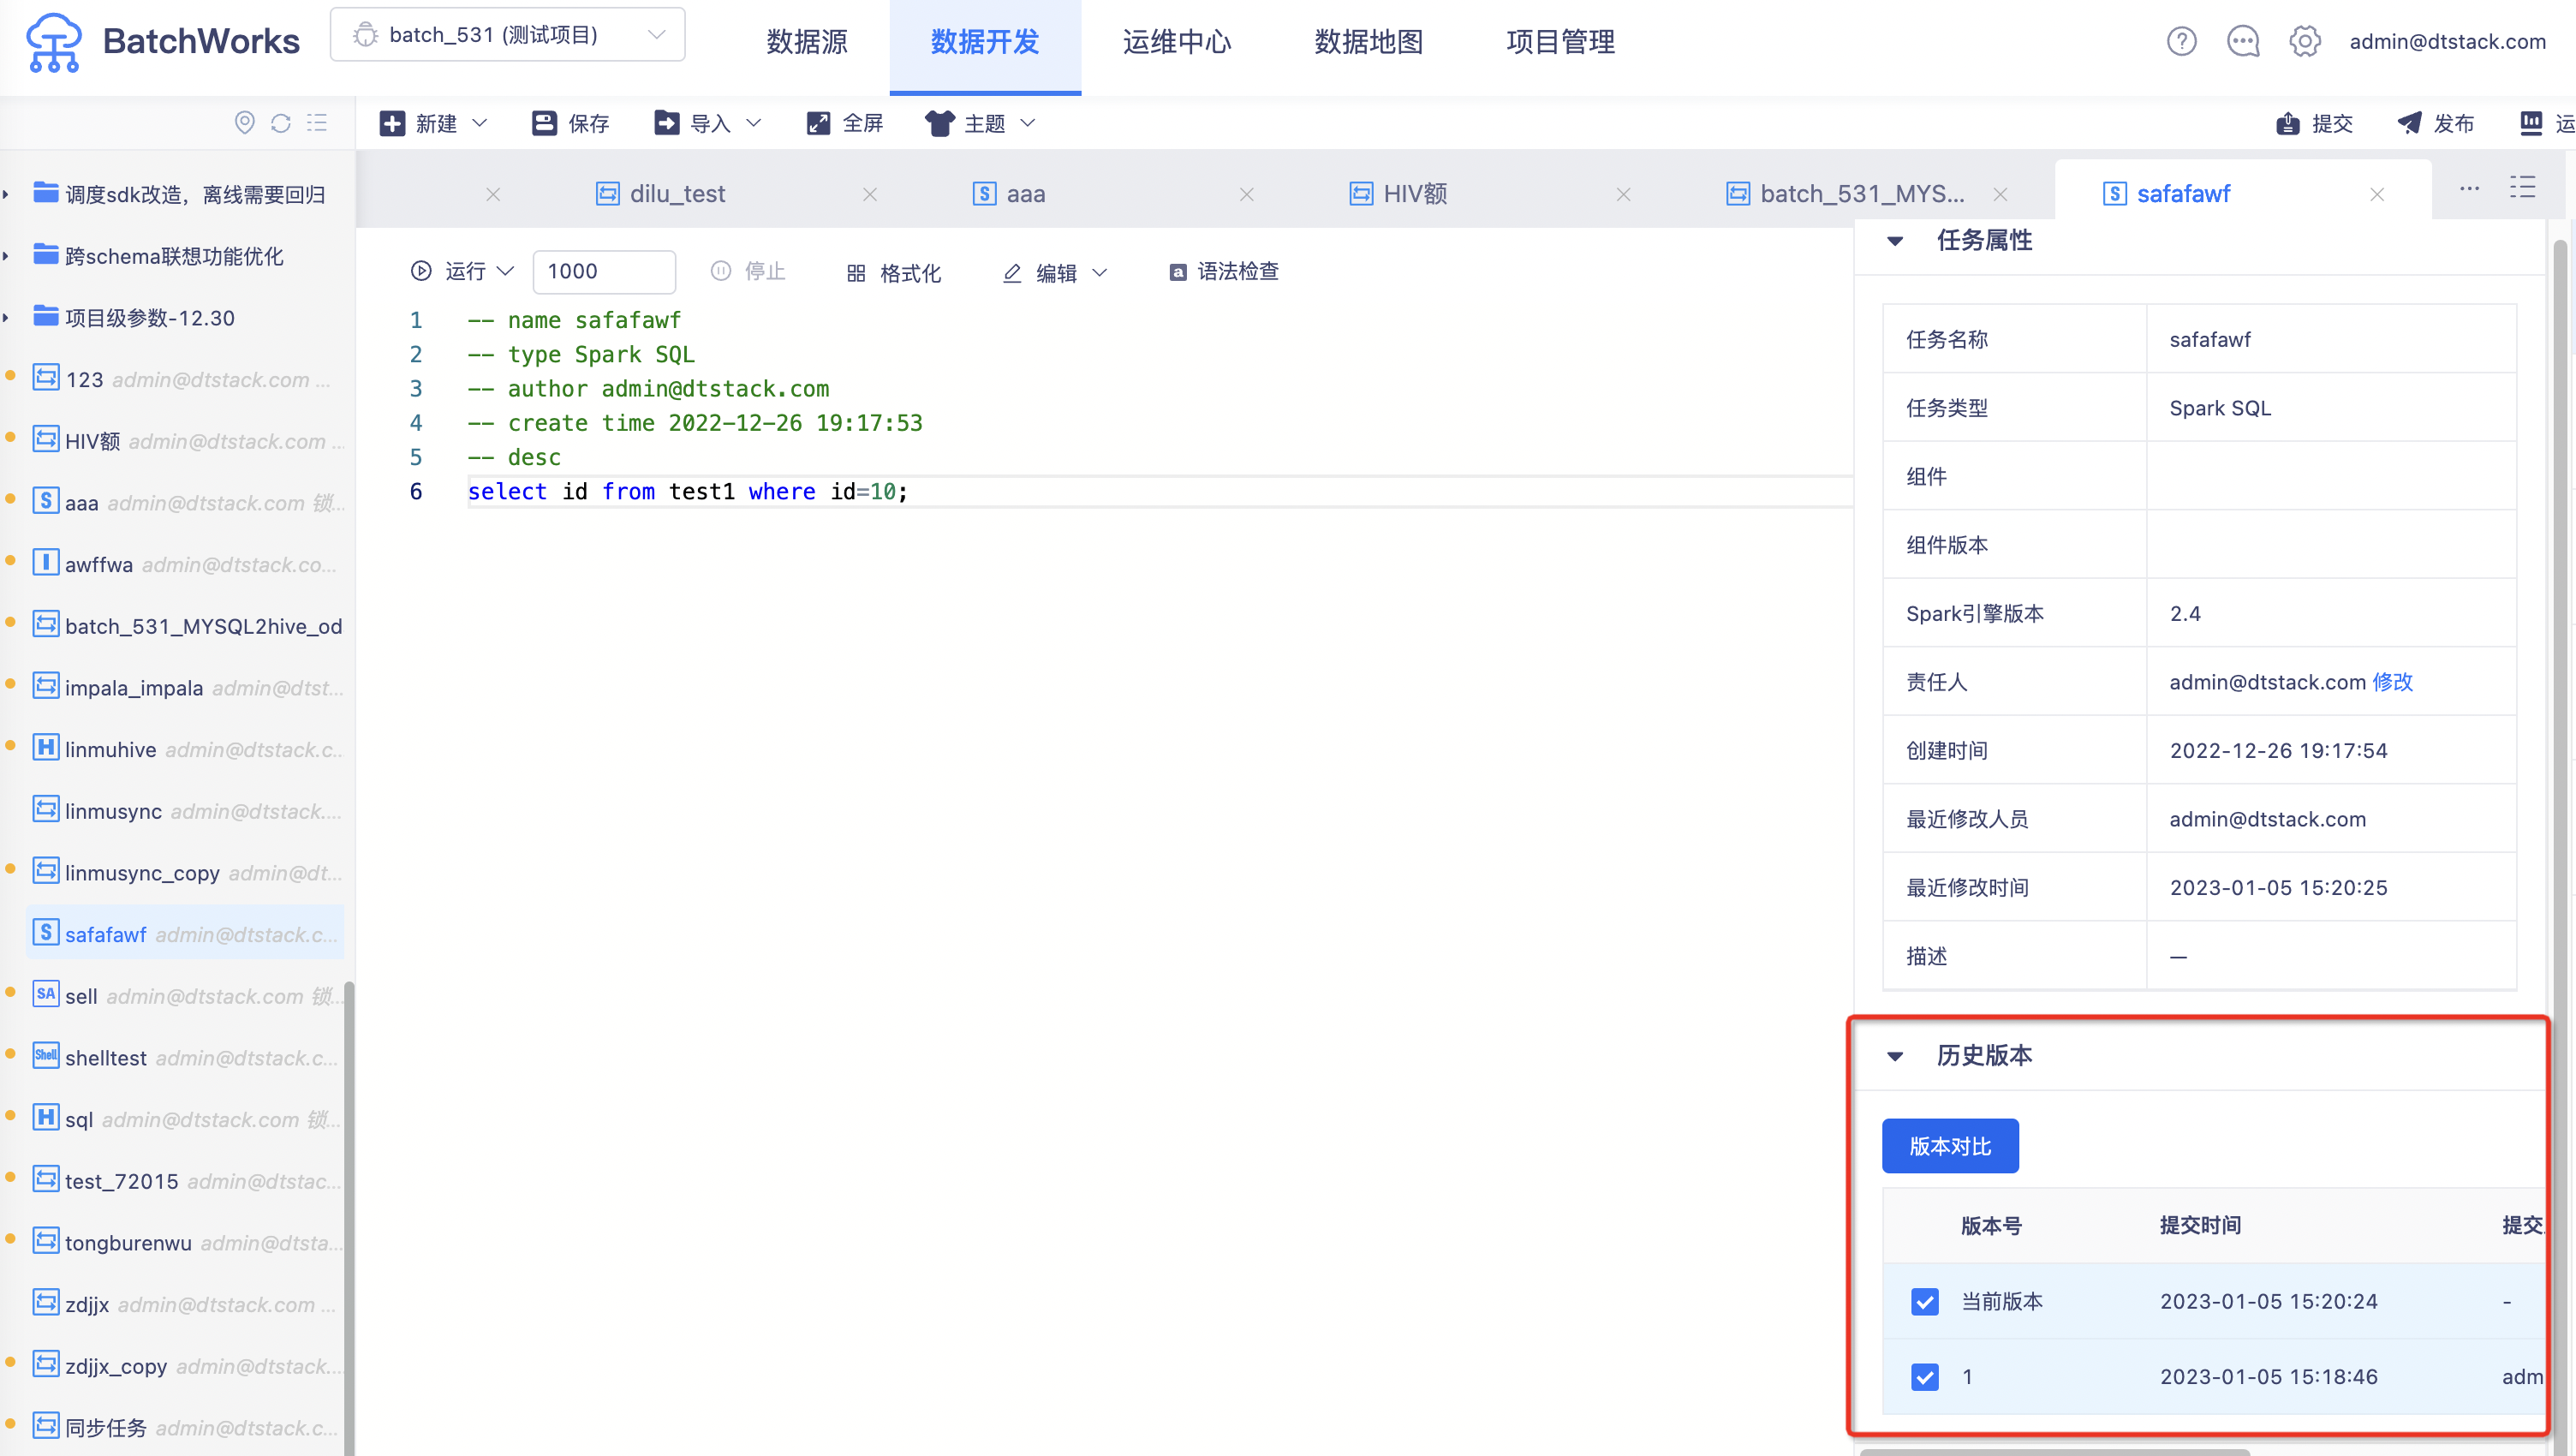
Task: Click 发布 publish in toolbar
Action: (x=2436, y=123)
